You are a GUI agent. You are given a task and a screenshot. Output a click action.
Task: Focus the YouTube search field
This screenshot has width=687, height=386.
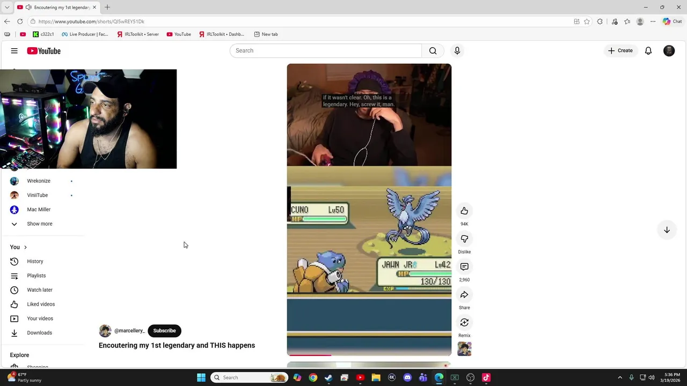(x=326, y=50)
